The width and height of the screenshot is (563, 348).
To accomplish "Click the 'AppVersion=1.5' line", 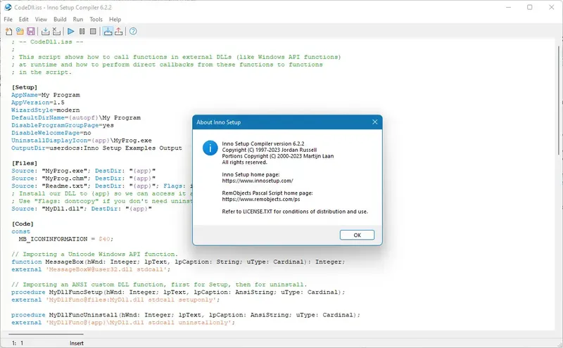I will click(x=38, y=103).
